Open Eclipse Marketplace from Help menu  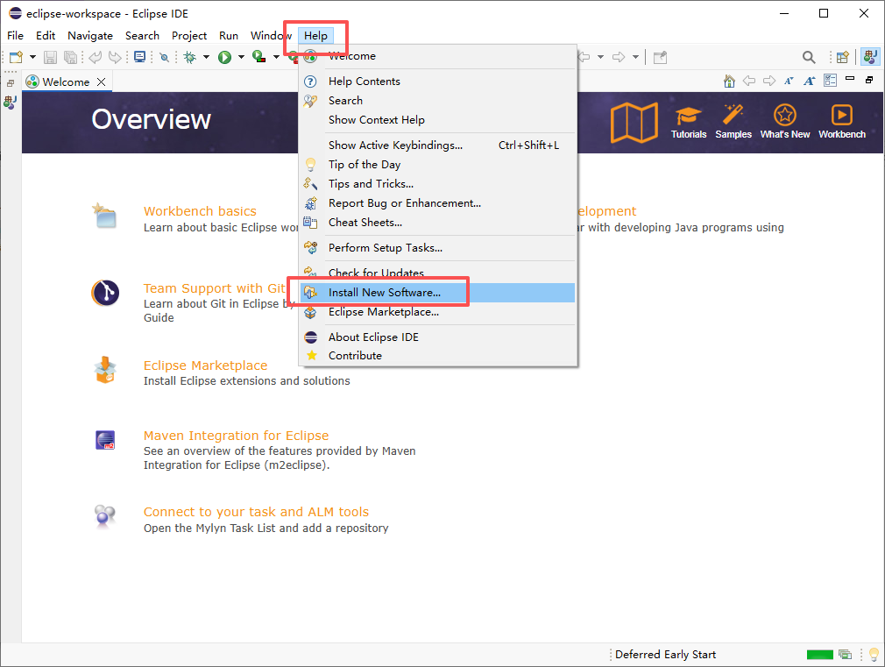coord(437,312)
